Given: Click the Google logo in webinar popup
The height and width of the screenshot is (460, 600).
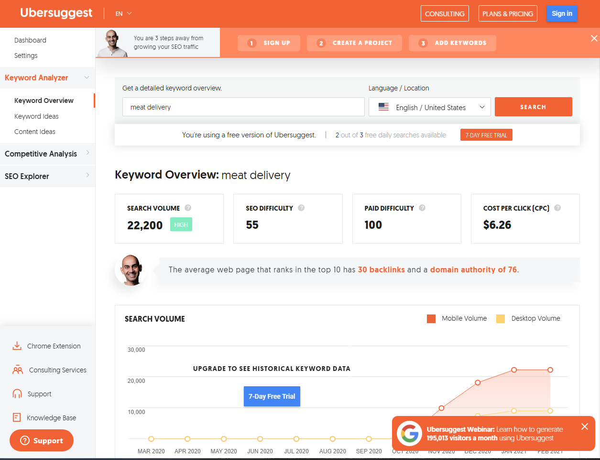Looking at the screenshot, I should pos(409,433).
